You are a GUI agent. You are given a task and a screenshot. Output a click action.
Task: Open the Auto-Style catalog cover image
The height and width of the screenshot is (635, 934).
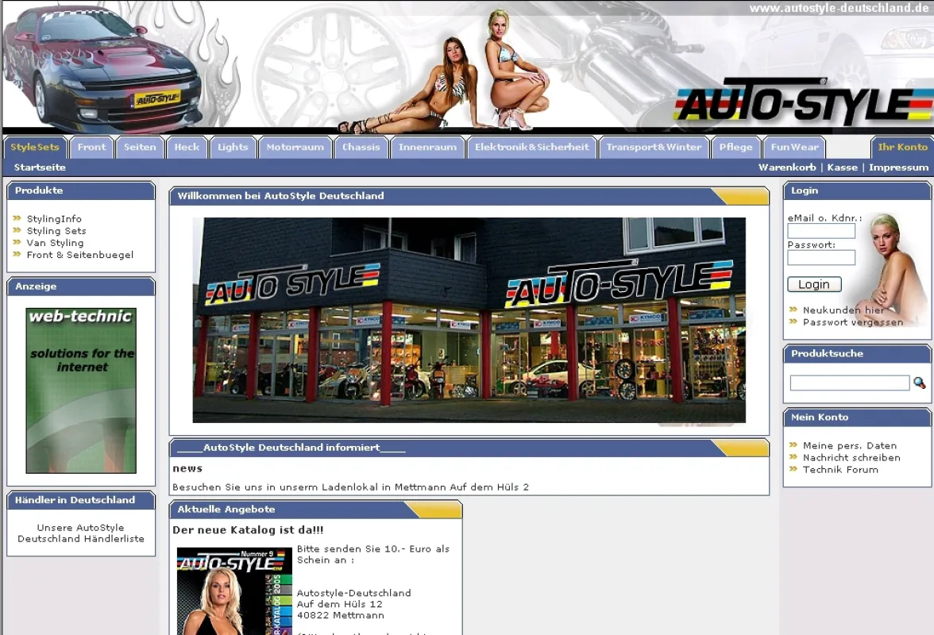pyautogui.click(x=235, y=591)
